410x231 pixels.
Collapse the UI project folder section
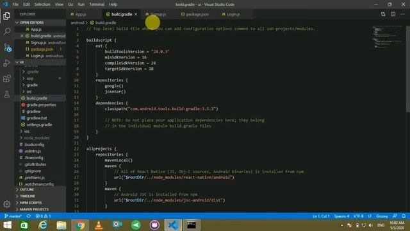tap(40, 62)
